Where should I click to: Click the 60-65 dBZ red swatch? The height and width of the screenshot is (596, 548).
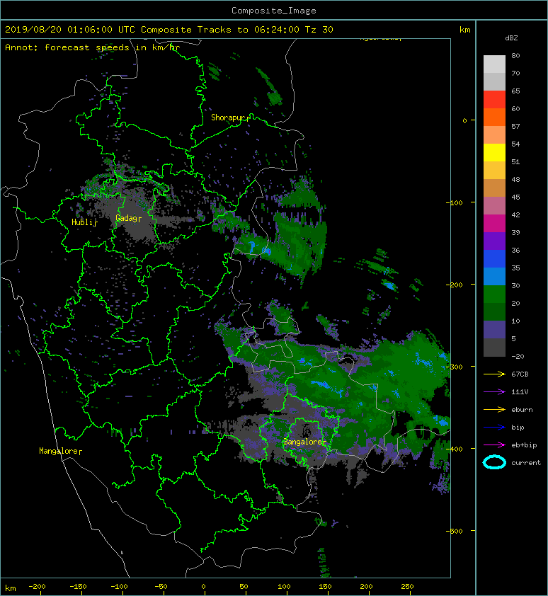(x=494, y=100)
